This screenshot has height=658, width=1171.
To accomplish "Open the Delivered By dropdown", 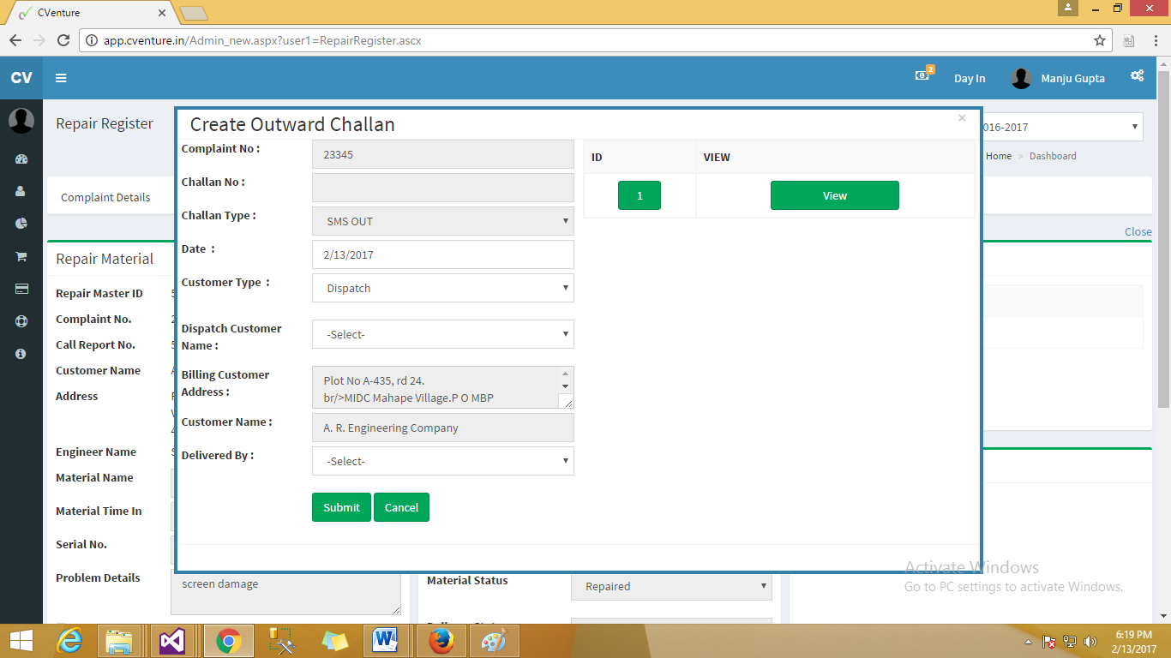I will pyautogui.click(x=443, y=461).
